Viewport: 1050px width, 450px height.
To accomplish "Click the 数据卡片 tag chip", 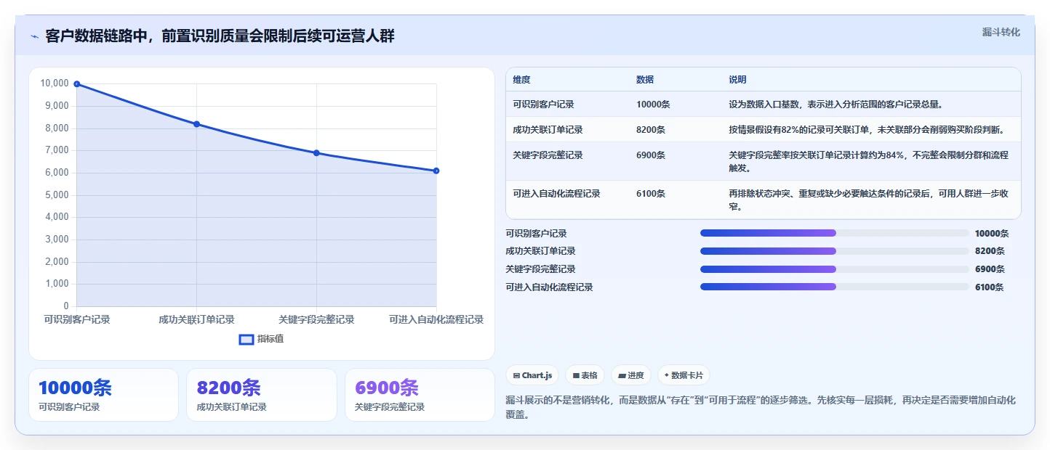I will [x=684, y=375].
